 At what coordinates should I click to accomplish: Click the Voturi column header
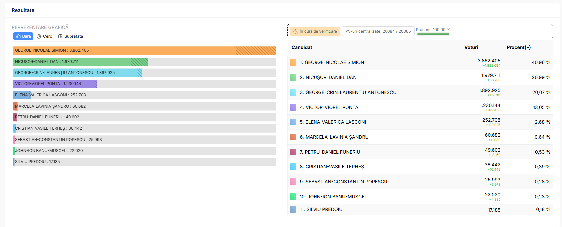coord(471,47)
